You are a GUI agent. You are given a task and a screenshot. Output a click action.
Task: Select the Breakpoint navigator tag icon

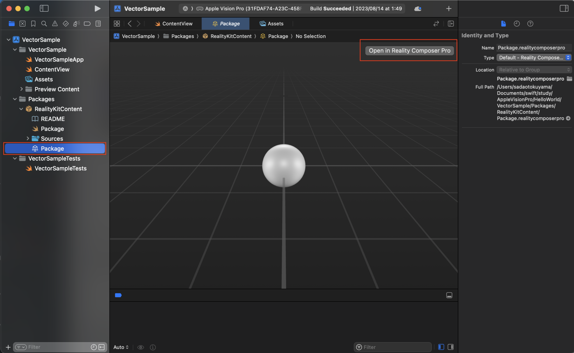click(x=87, y=24)
